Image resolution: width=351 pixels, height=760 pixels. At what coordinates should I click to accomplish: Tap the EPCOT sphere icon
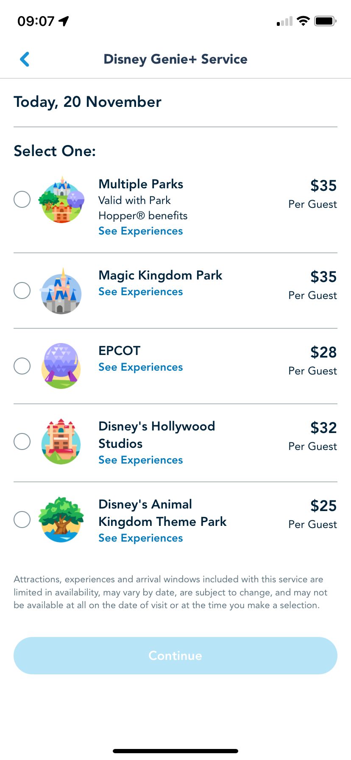[61, 366]
